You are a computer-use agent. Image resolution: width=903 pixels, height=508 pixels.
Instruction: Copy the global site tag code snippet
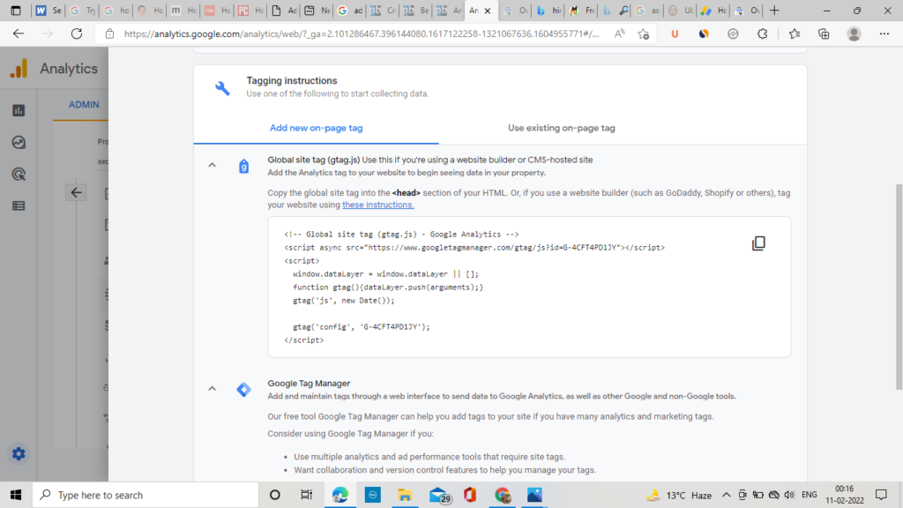point(758,243)
